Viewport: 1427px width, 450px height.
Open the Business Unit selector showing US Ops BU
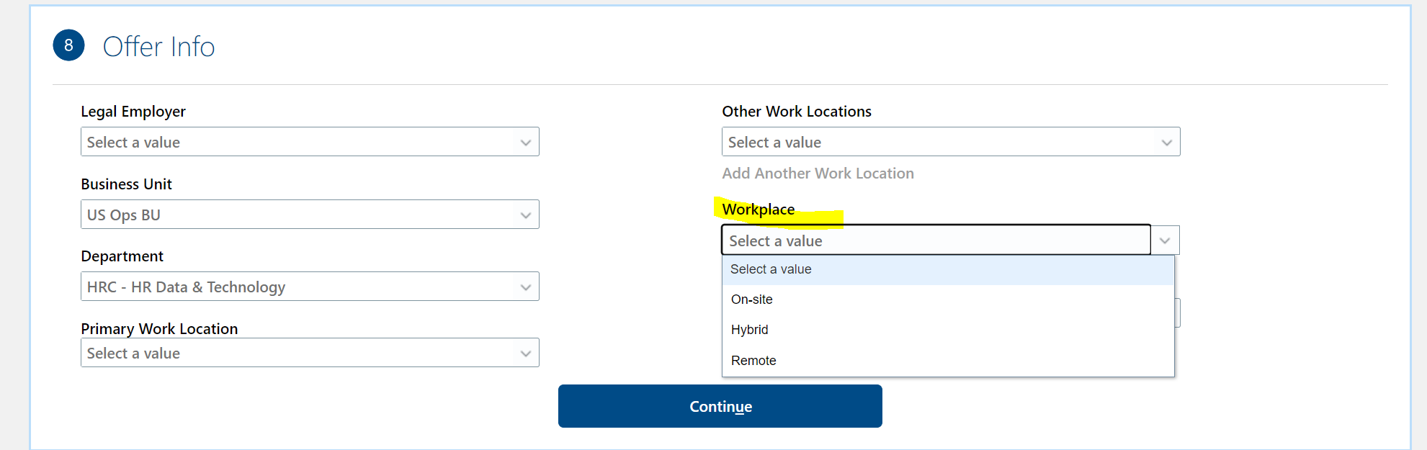tap(310, 214)
